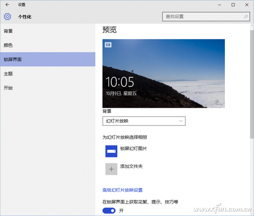The image size is (254, 216).
Task: Open the 背景 settings page
Action: (48, 31)
